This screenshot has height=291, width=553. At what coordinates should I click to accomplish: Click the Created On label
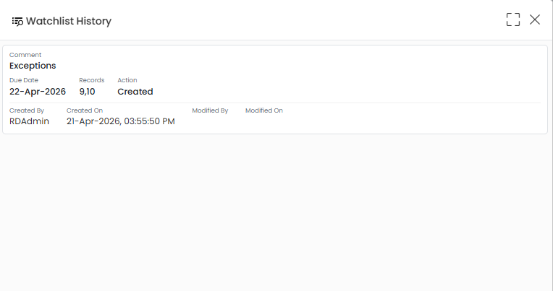pyautogui.click(x=85, y=110)
